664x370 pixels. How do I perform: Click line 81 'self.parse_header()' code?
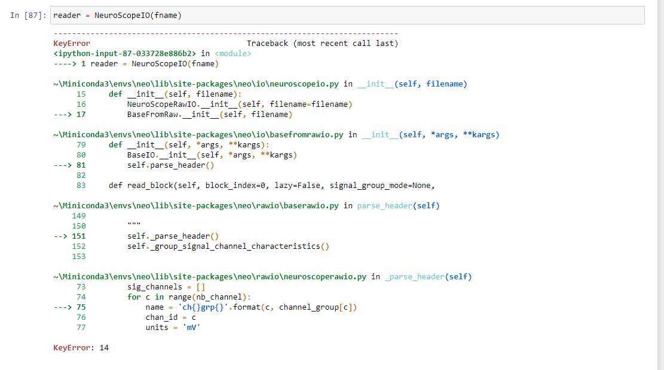tap(171, 165)
